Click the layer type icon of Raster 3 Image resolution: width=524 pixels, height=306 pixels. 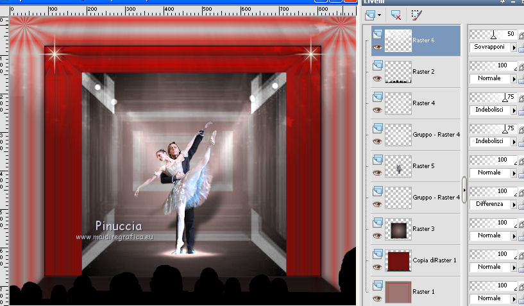[378, 223]
